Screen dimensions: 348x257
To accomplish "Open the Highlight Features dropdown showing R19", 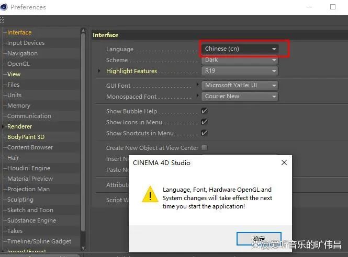I will 240,71.
